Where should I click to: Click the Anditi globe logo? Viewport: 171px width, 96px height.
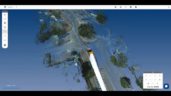pos(5,7)
